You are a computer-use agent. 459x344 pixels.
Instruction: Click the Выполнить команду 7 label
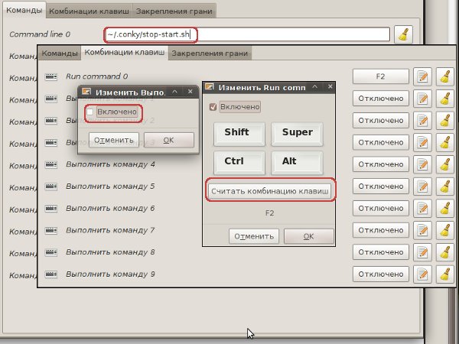click(x=110, y=230)
